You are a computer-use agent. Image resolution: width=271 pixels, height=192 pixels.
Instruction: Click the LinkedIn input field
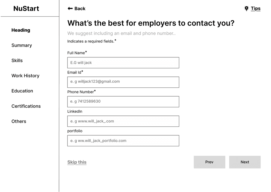[x=123, y=121]
